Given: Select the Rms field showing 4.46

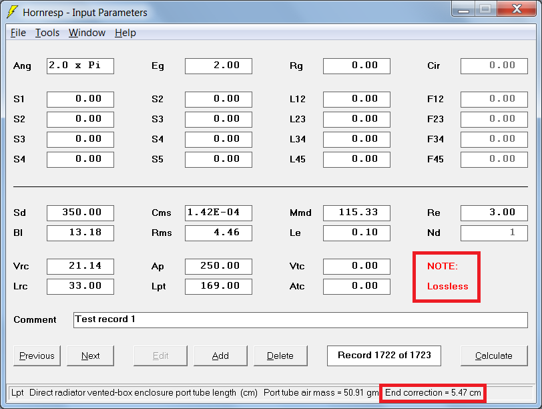Looking at the screenshot, I should [x=218, y=233].
